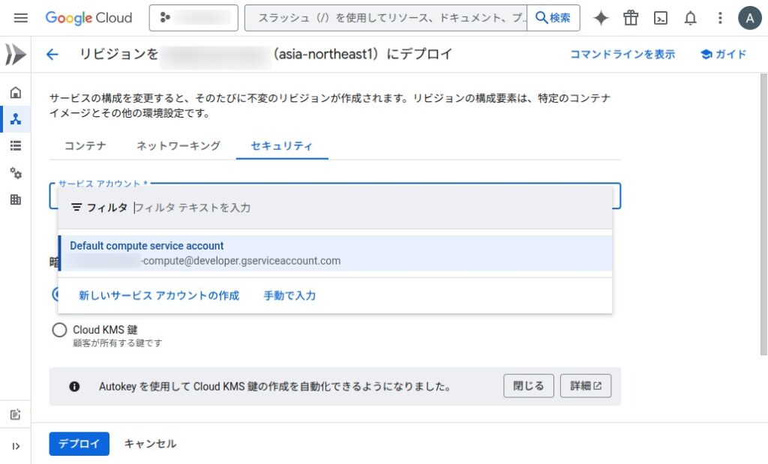Click the デプロイ button
The height and width of the screenshot is (464, 768).
[79, 444]
